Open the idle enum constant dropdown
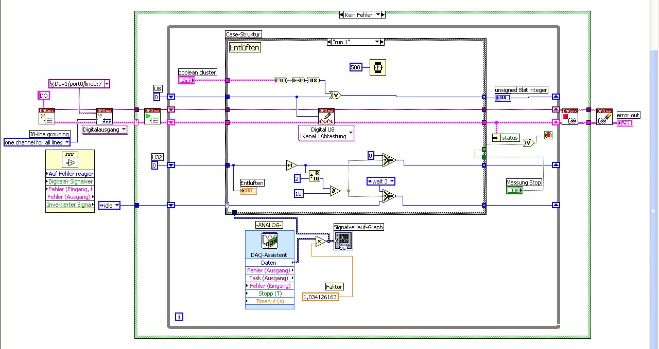This screenshot has height=349, width=659. [116, 206]
